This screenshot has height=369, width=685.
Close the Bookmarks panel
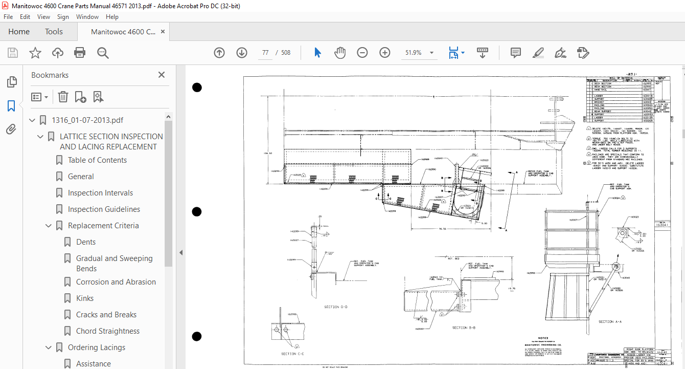pyautogui.click(x=162, y=75)
